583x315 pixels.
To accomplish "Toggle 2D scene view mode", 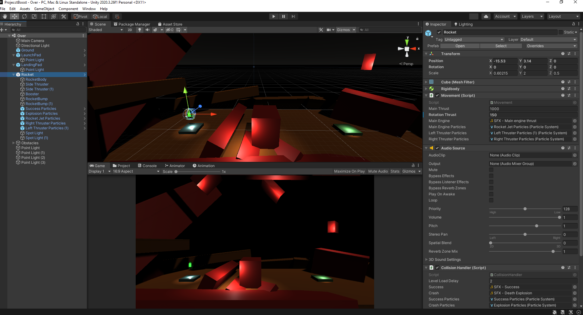I will point(130,30).
